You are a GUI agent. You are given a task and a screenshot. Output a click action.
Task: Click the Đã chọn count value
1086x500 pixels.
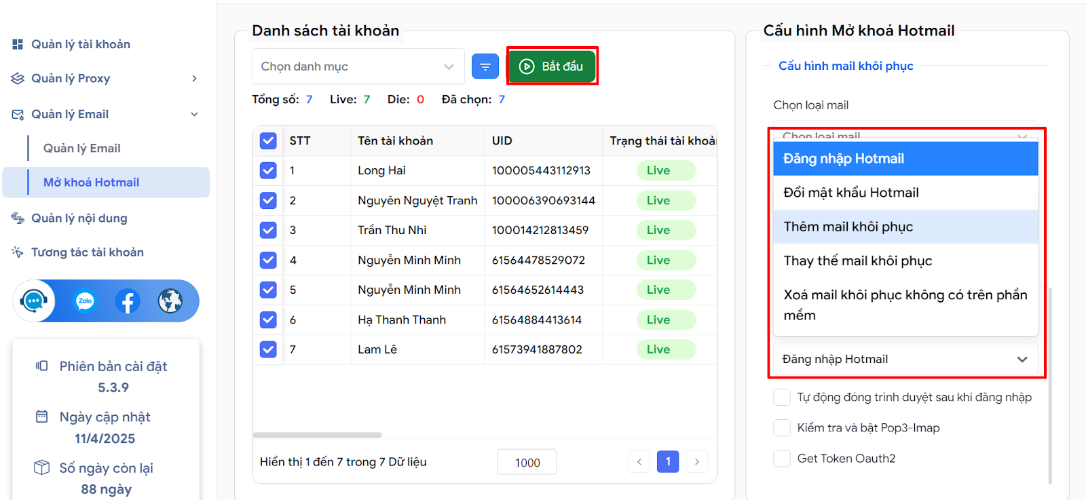[x=502, y=99]
